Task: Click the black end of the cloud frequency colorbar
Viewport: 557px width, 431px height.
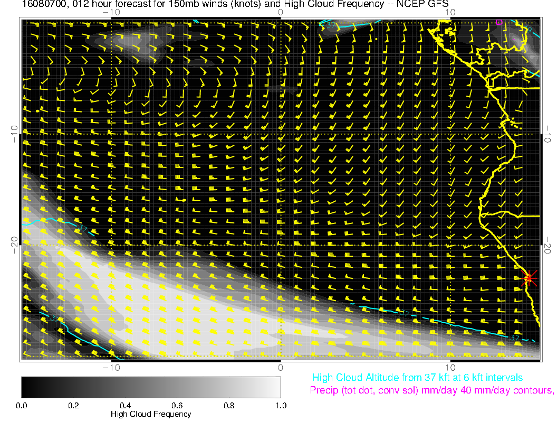Action: (x=26, y=387)
